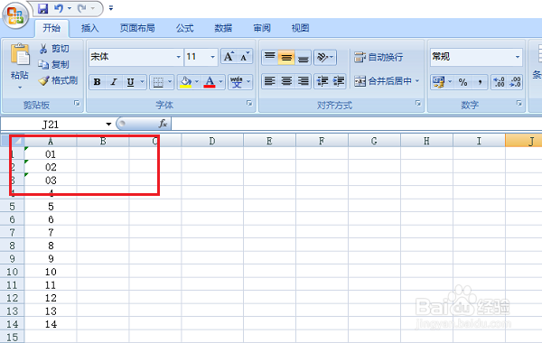Customize the quick access toolbar

tap(111, 8)
